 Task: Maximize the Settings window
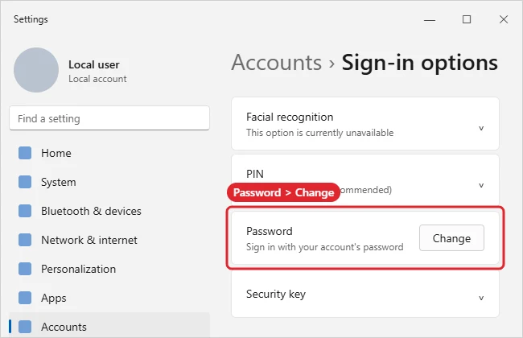(467, 19)
